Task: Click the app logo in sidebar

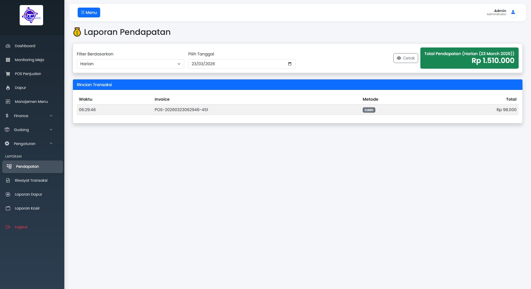Action: (31, 15)
